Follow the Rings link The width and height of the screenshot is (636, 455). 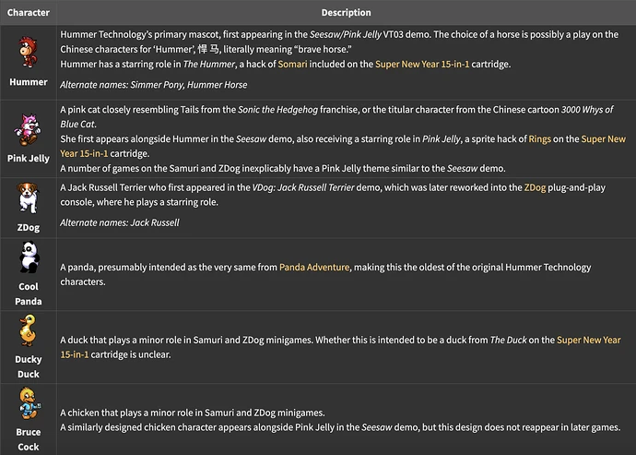pos(540,138)
